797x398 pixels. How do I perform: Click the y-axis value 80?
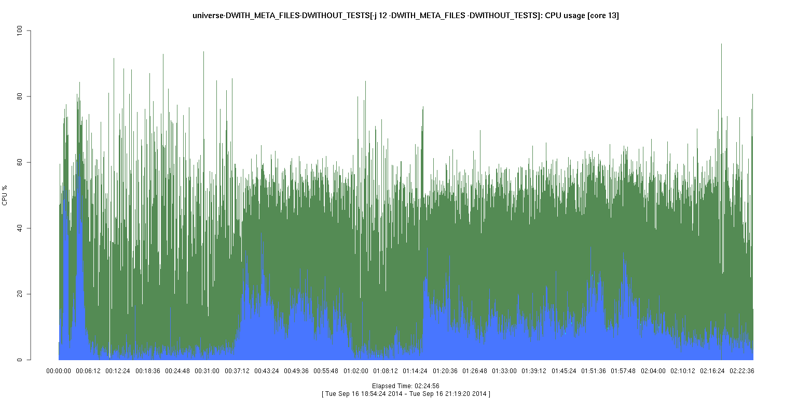[21, 97]
